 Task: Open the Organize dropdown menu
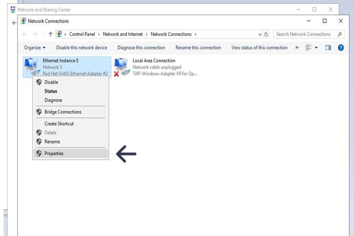coord(35,48)
